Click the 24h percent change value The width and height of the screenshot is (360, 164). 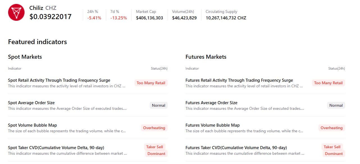[x=94, y=18]
